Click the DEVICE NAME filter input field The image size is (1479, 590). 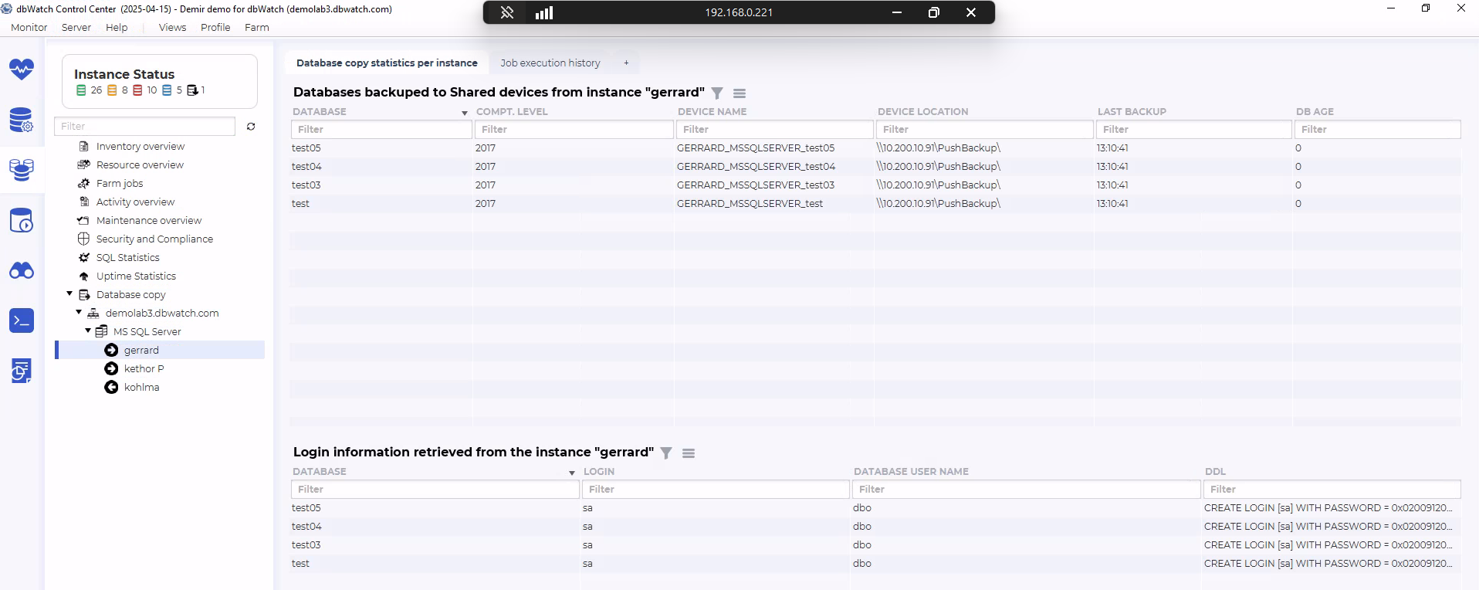pos(774,130)
